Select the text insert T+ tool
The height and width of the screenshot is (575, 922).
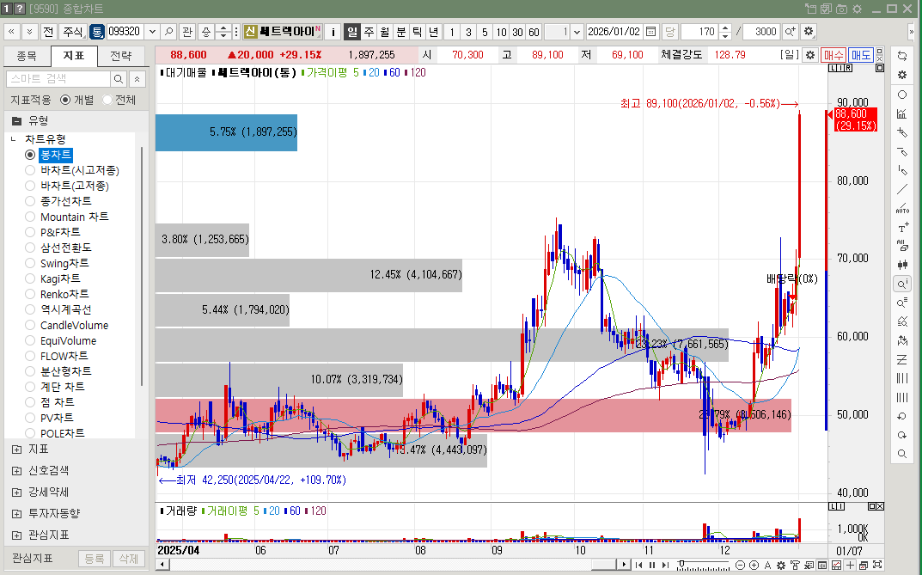[902, 228]
